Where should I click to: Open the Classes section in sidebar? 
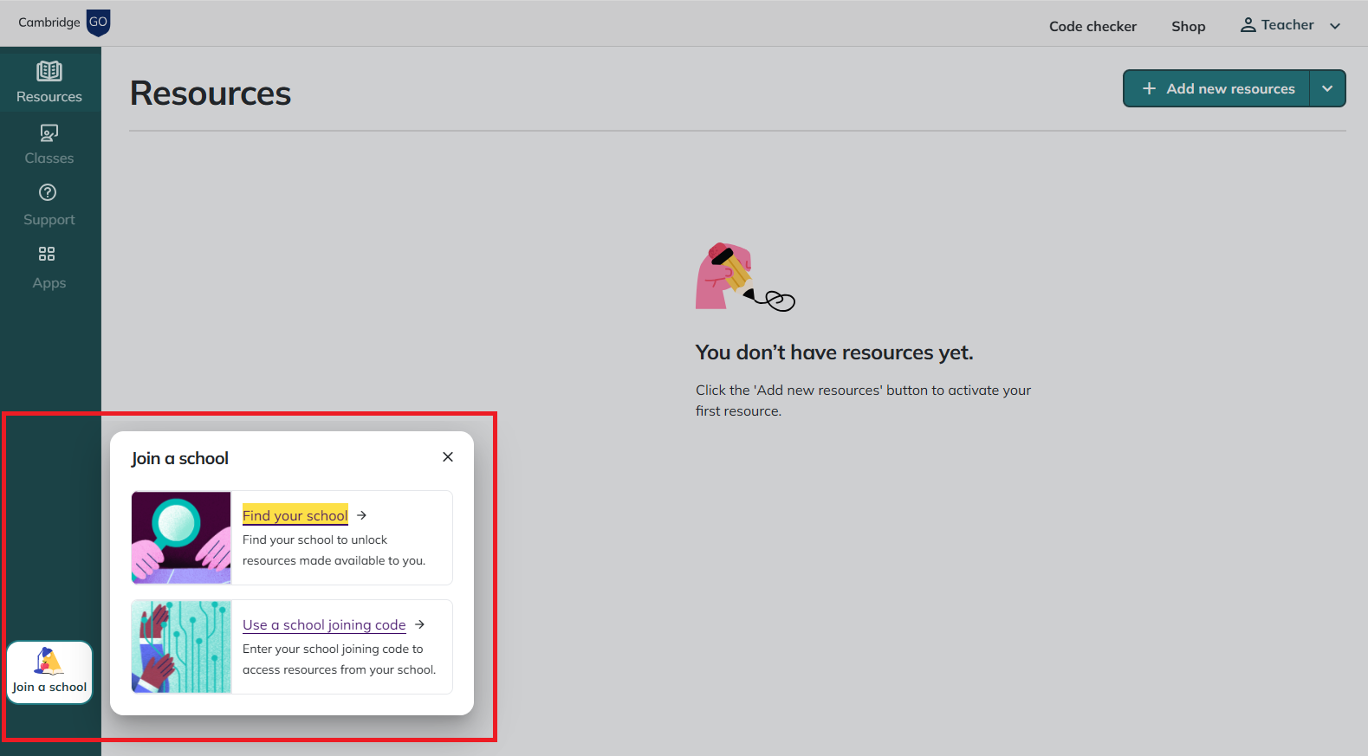pyautogui.click(x=49, y=145)
